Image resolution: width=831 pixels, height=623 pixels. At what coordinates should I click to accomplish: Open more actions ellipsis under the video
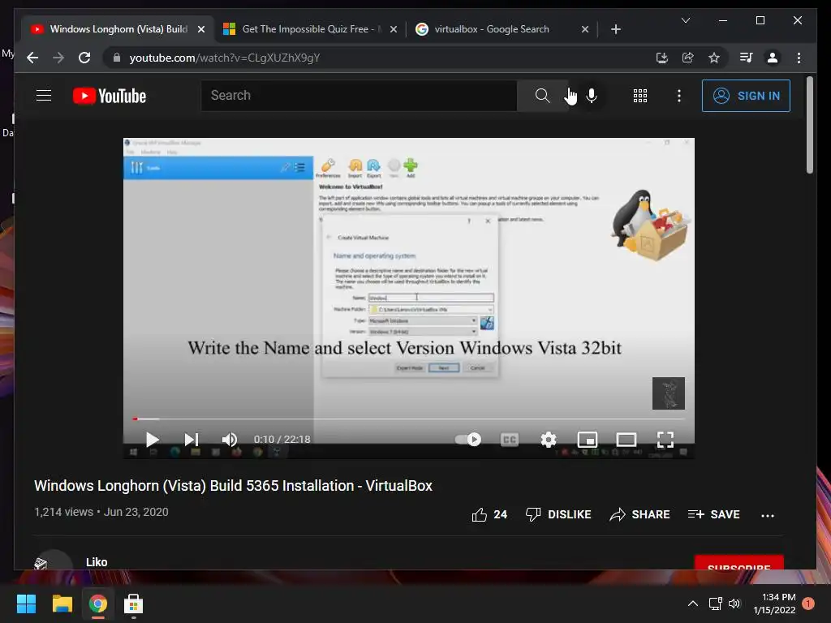(x=768, y=515)
